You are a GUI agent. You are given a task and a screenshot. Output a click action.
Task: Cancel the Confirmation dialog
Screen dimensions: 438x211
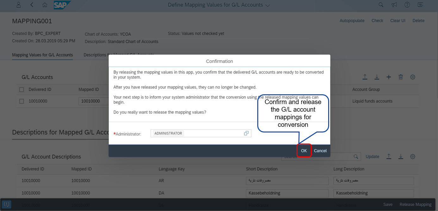[x=320, y=151]
